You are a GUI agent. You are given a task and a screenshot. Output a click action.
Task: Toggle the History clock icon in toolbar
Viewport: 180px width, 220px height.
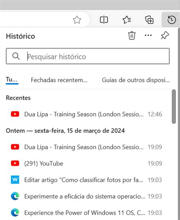coord(172,20)
